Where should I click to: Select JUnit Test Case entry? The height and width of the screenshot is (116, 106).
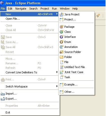click(x=77, y=72)
